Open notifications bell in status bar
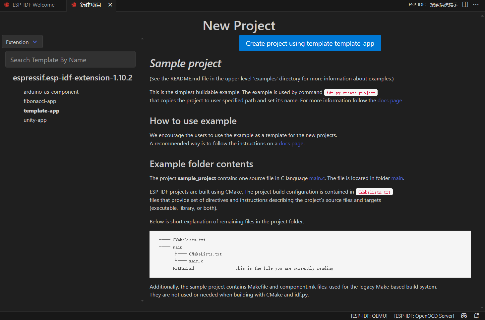This screenshot has width=485, height=320. click(476, 316)
